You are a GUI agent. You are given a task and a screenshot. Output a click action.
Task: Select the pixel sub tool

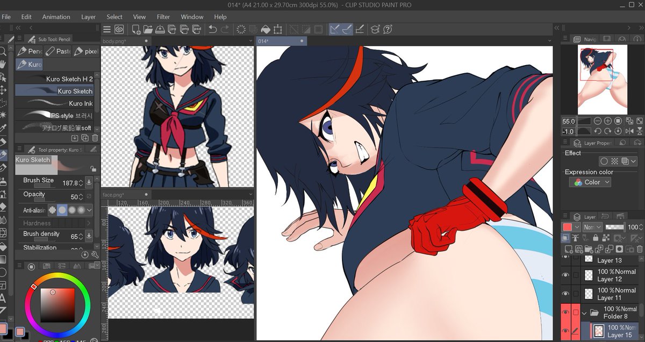86,51
